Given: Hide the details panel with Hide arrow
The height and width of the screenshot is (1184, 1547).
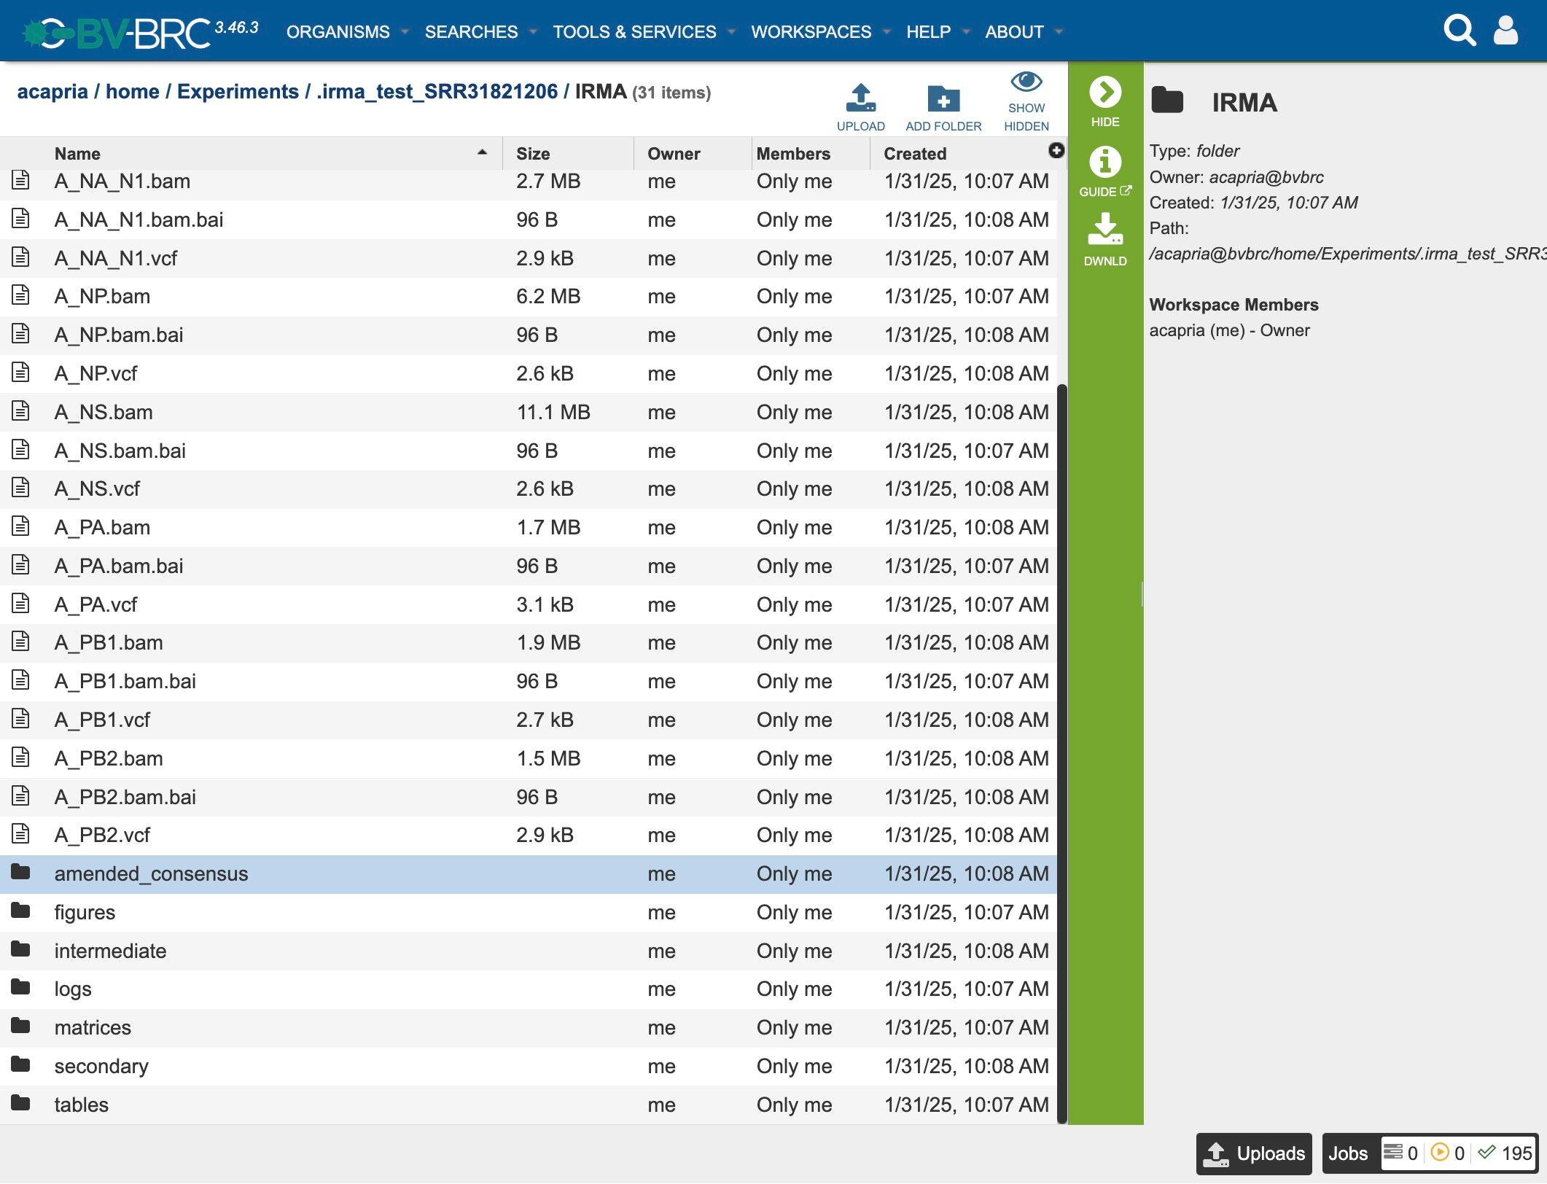Looking at the screenshot, I should (x=1104, y=93).
